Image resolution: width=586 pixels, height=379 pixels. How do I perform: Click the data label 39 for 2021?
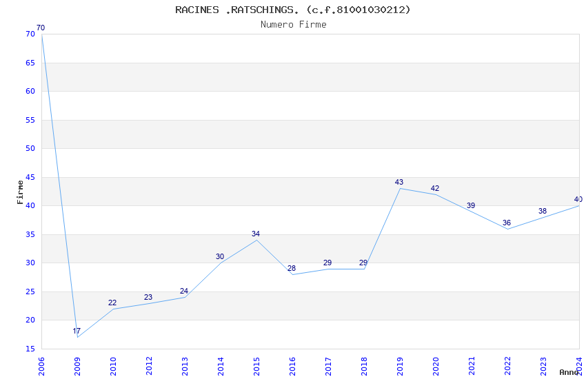(x=471, y=206)
